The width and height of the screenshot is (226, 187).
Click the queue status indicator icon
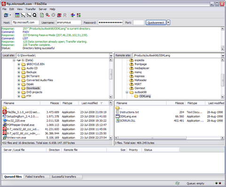(x=177, y=183)
